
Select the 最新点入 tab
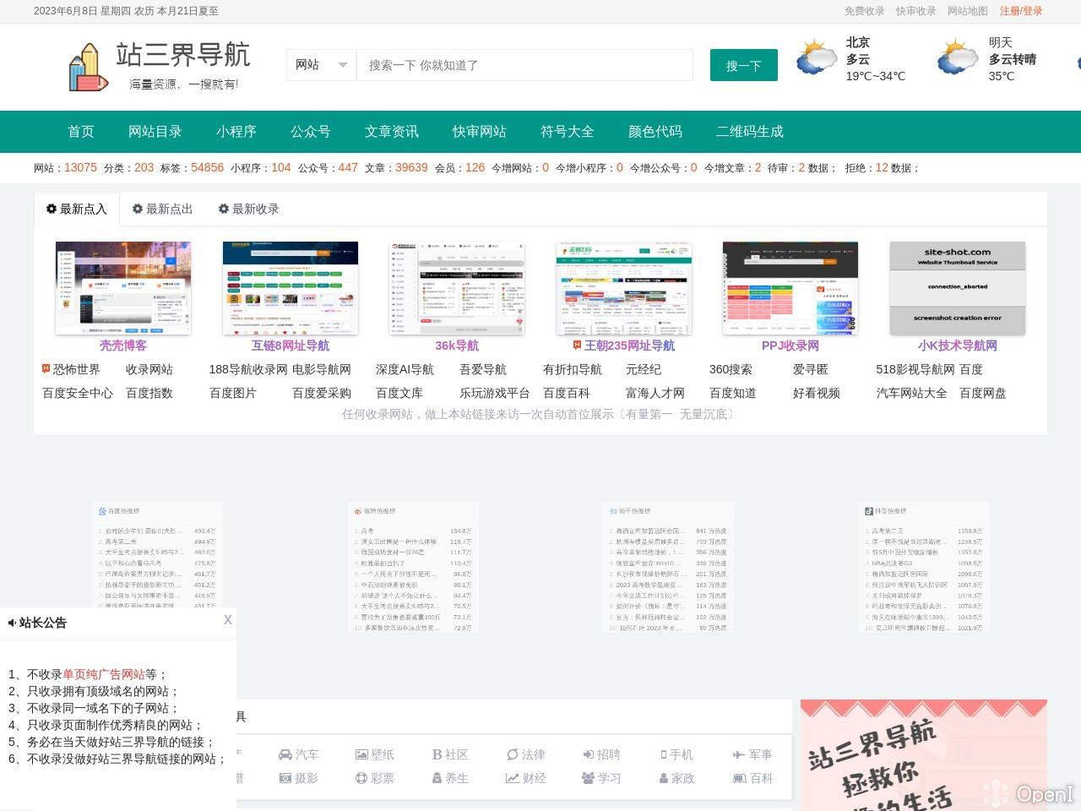pos(76,209)
